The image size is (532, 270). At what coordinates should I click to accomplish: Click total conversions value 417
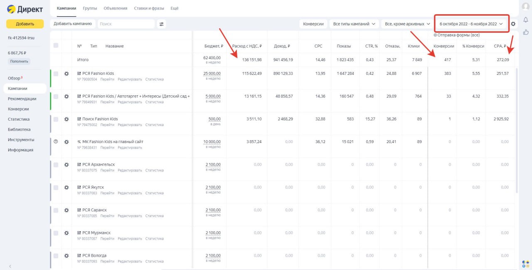click(x=447, y=60)
